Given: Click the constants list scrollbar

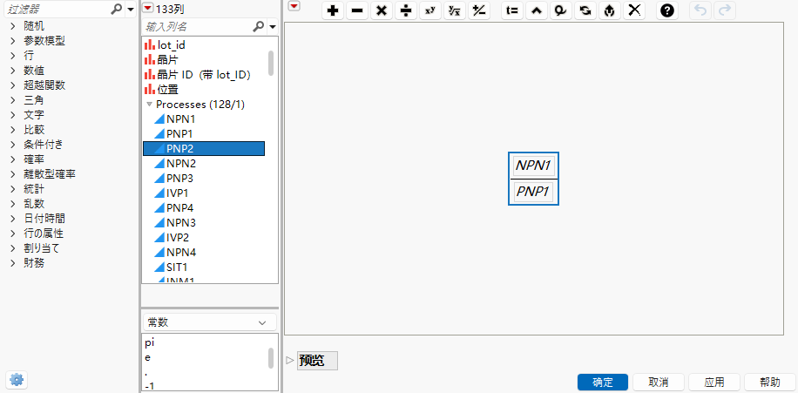Looking at the screenshot, I should click(x=271, y=358).
